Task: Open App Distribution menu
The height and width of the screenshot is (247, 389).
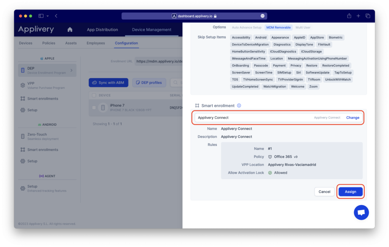Action: point(102,30)
